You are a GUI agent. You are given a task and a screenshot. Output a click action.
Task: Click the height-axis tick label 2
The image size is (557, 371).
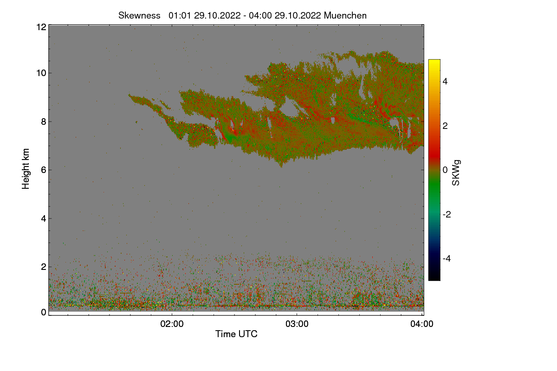click(43, 267)
